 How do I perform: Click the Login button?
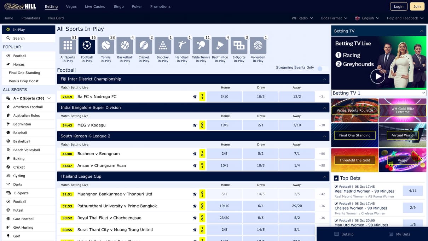[398, 6]
